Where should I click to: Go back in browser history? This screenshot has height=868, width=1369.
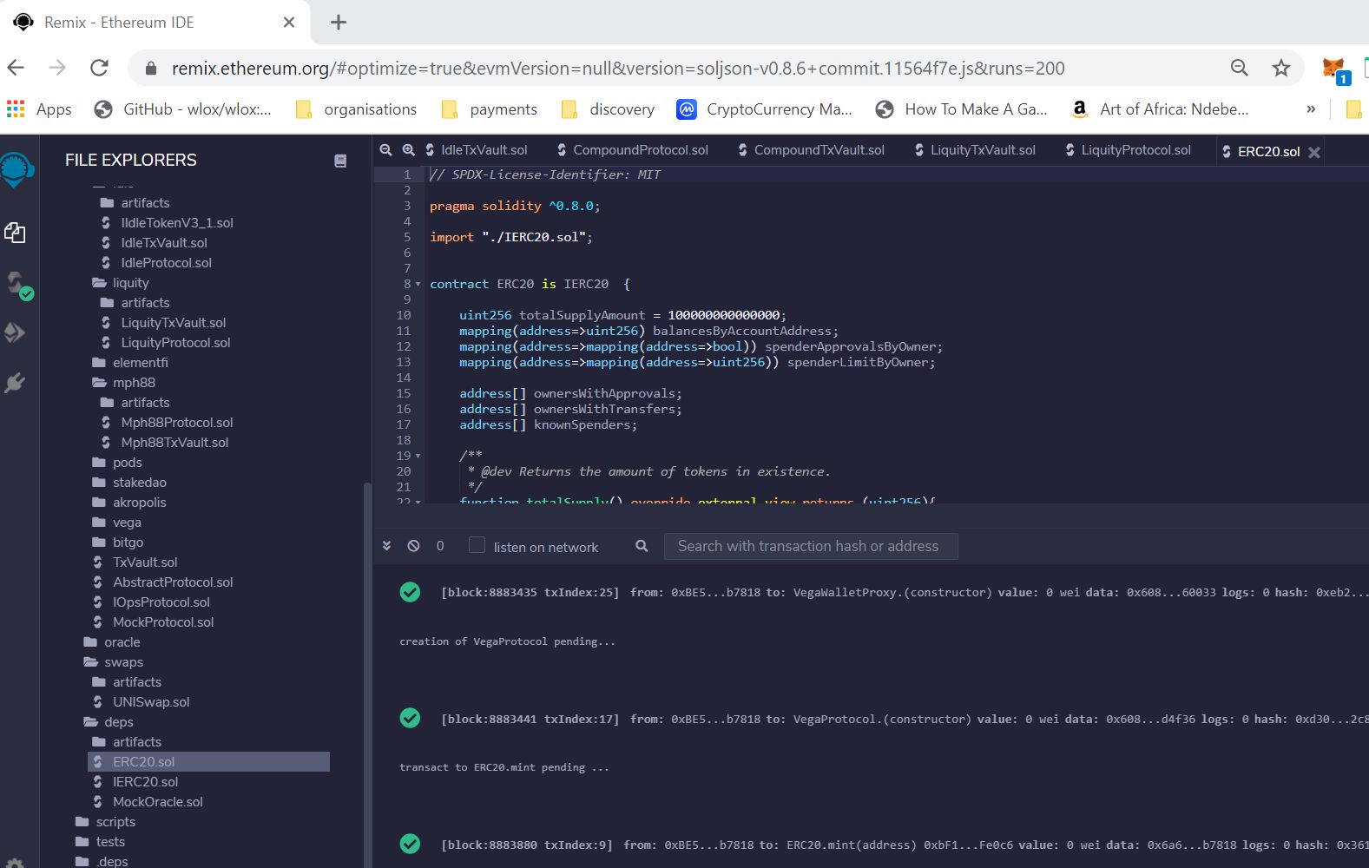click(x=16, y=68)
